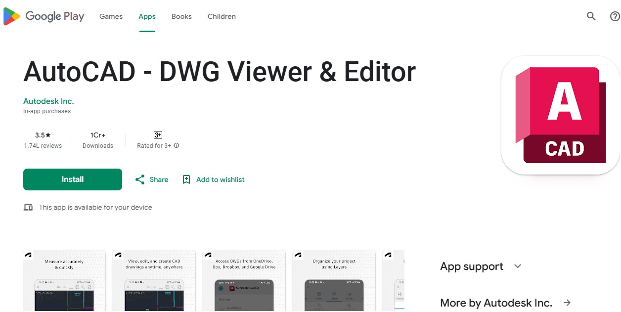This screenshot has width=621, height=312.
Task: Click the AutoCAD app icon
Action: [x=561, y=115]
